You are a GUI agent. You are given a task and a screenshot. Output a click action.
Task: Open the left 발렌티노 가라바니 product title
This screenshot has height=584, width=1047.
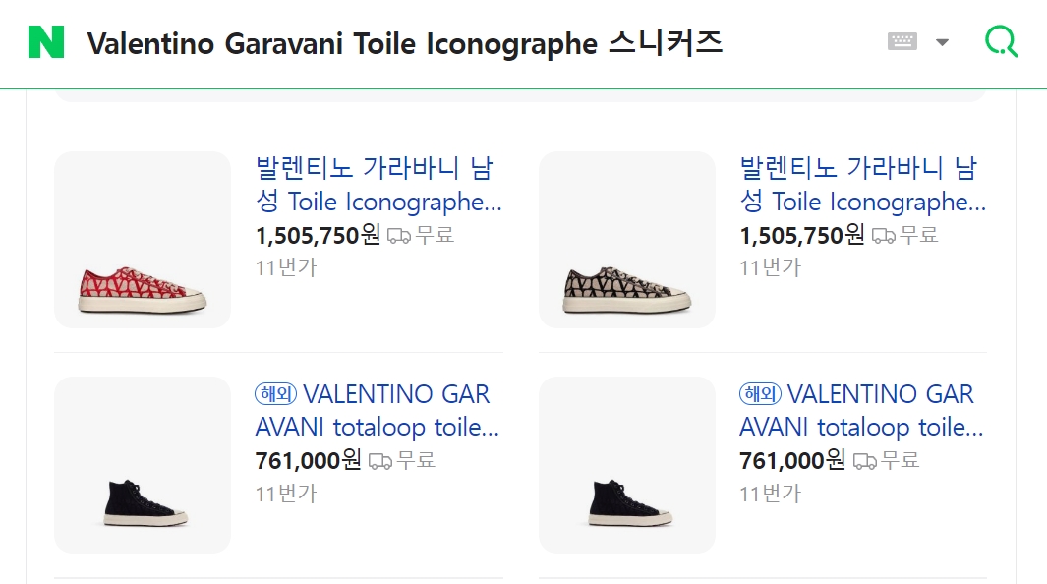378,185
